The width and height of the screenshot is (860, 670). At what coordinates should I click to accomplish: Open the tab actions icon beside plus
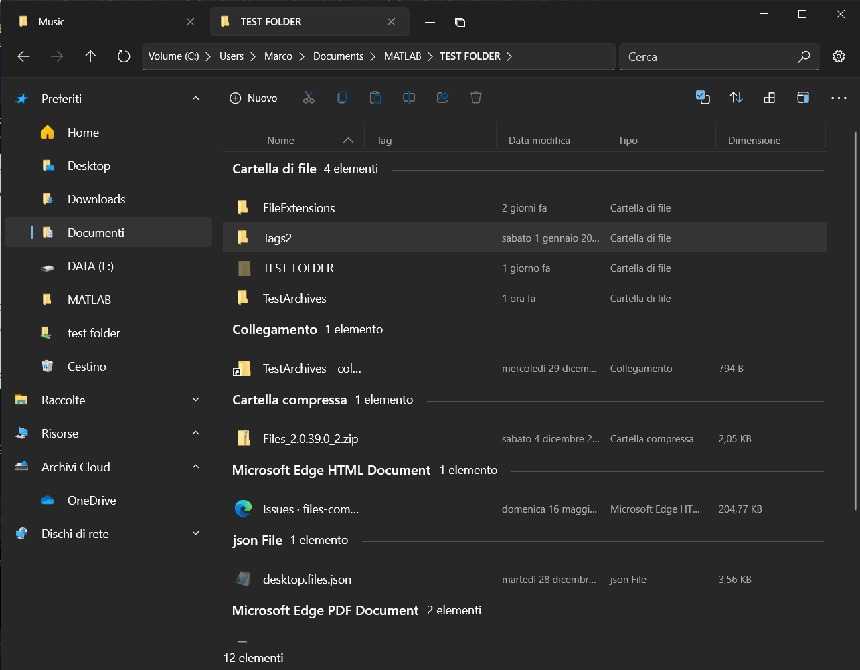click(x=460, y=22)
